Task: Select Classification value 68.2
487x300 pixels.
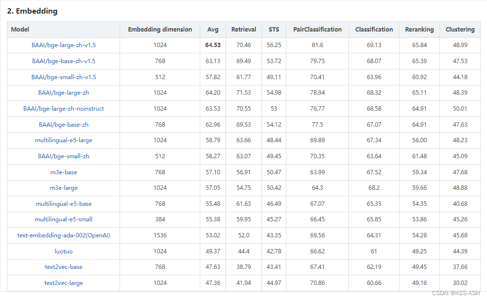Action: coord(374,188)
